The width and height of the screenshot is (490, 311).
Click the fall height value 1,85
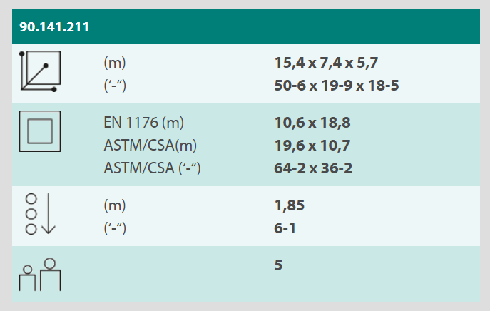[x=290, y=206]
